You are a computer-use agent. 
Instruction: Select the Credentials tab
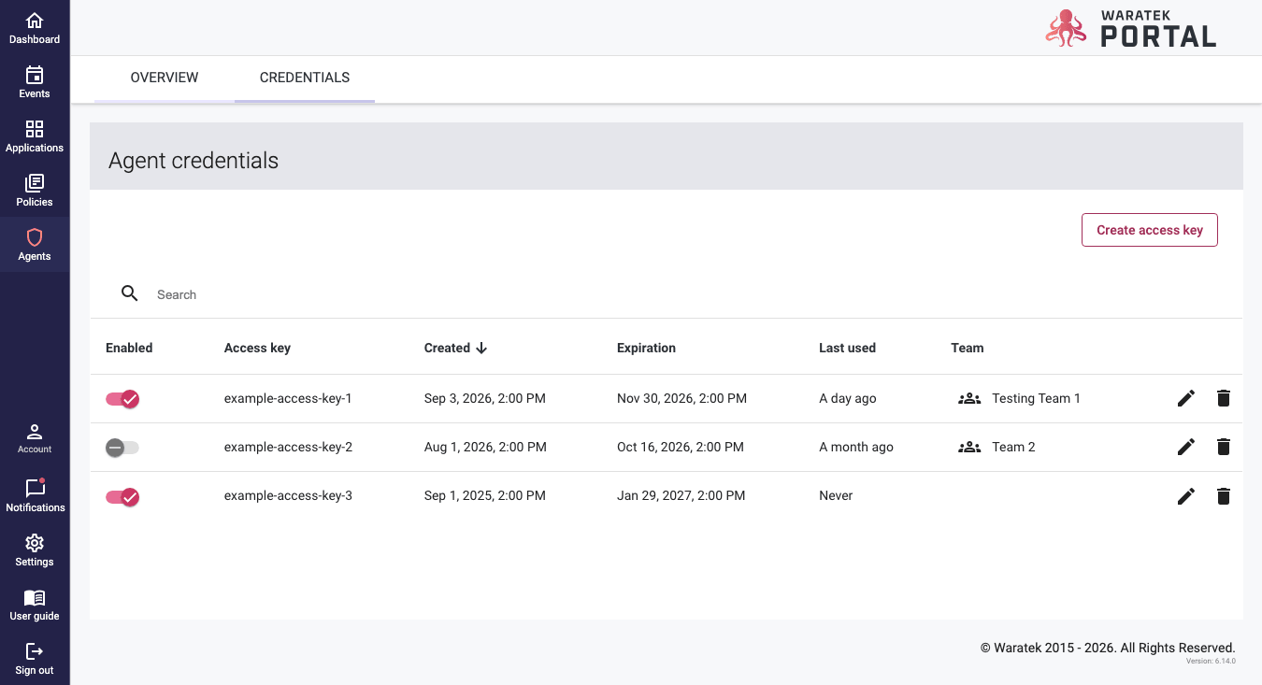point(305,78)
